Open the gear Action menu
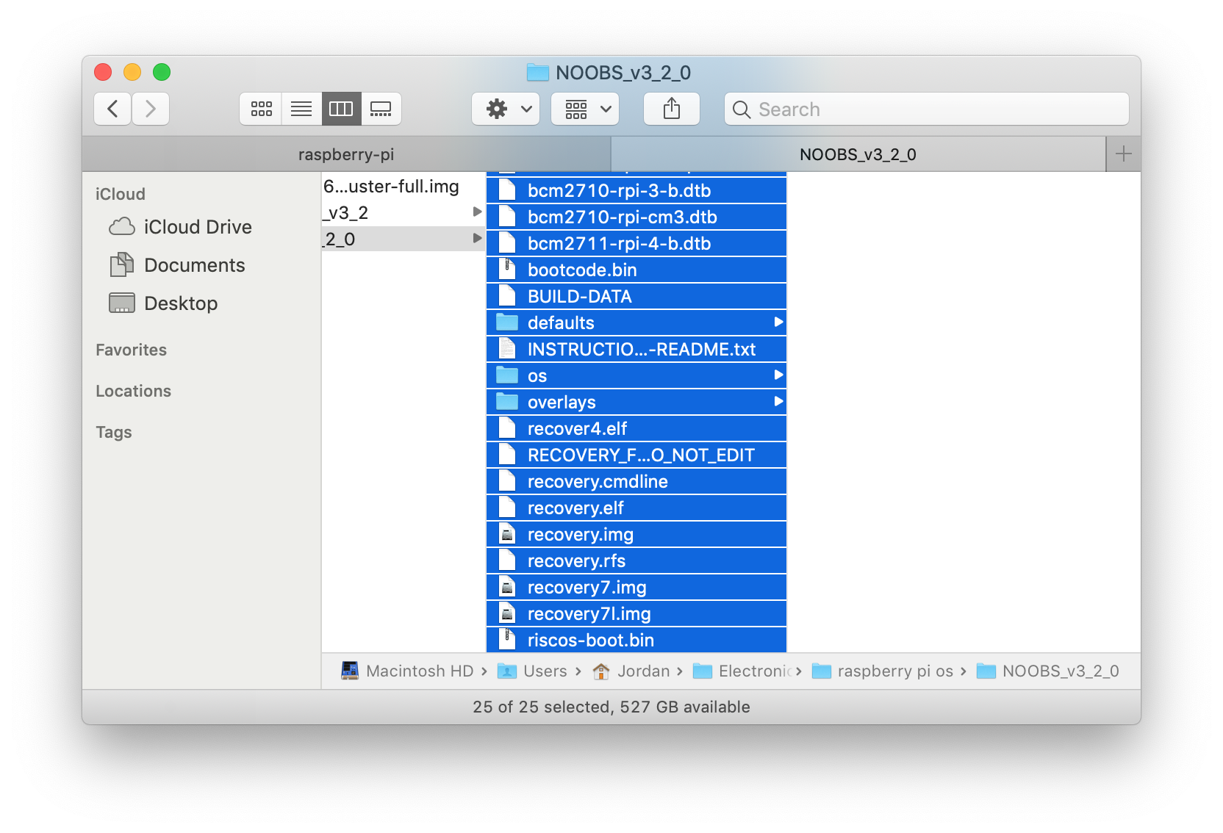 pyautogui.click(x=506, y=109)
